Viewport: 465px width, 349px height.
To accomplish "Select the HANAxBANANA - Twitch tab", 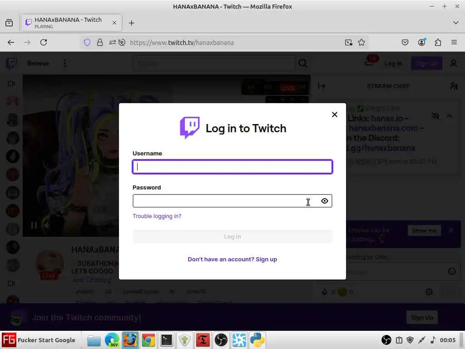I will (x=71, y=23).
